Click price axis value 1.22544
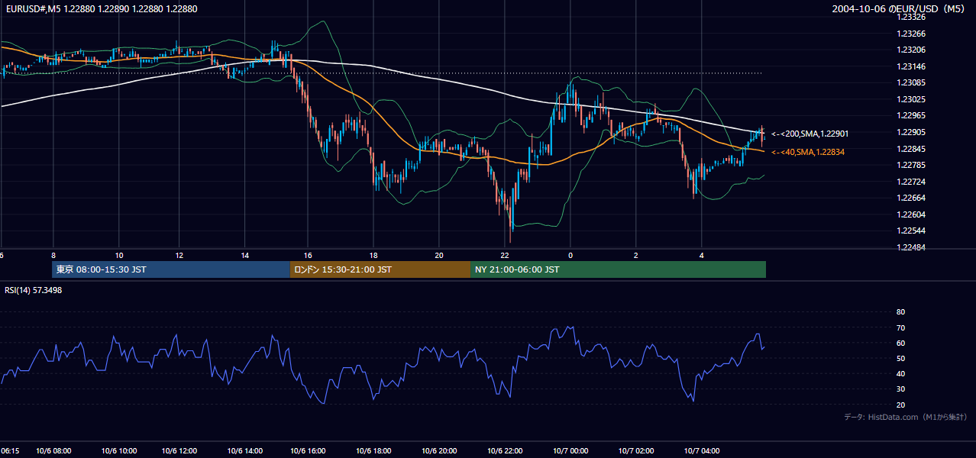The image size is (976, 458). coord(910,231)
